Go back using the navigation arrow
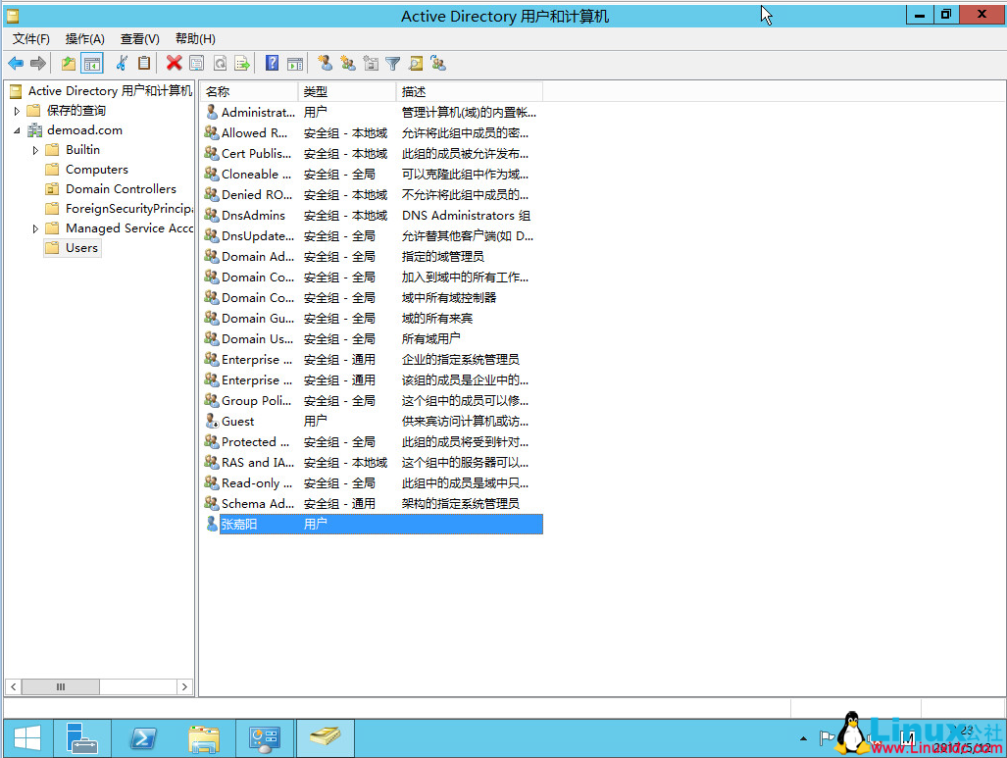The width and height of the screenshot is (1007, 758). pos(16,63)
